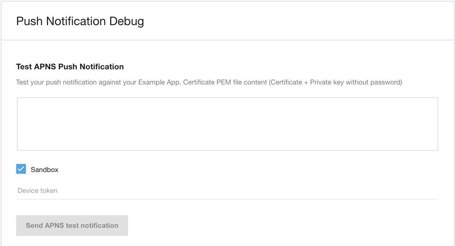Screen dimensions: 455x246
Task: Click the word 'APNS' in the bold heading
Action: 45,67
